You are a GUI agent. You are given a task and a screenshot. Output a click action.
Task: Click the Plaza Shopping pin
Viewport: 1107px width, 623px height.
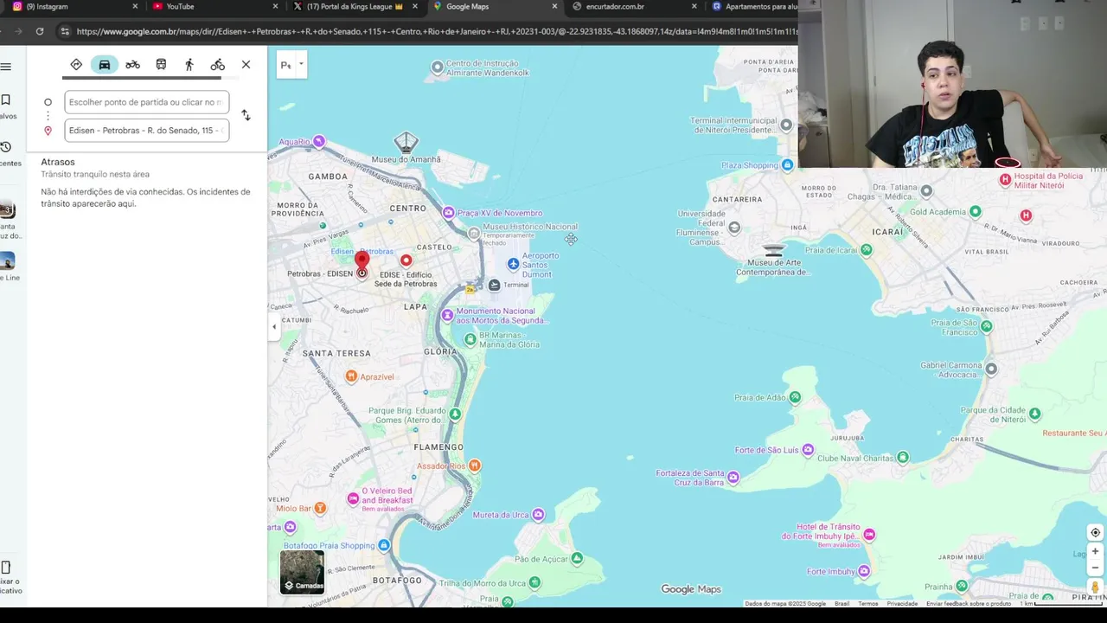[787, 165]
